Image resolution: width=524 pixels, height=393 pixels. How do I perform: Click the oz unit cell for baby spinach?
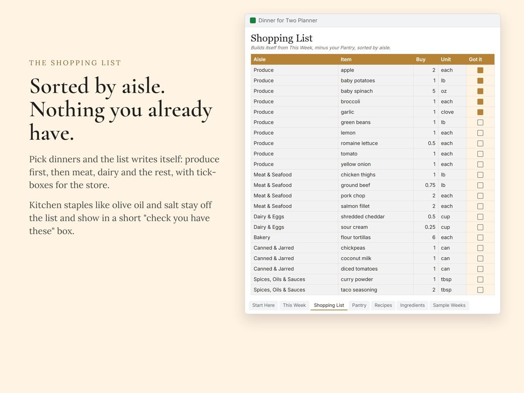tap(452, 91)
